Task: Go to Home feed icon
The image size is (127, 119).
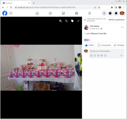Action: [37, 13]
